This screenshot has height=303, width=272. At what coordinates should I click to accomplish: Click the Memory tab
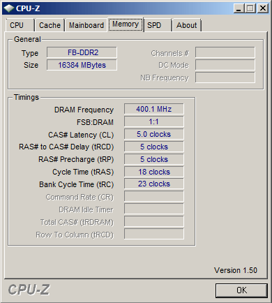[x=126, y=24]
